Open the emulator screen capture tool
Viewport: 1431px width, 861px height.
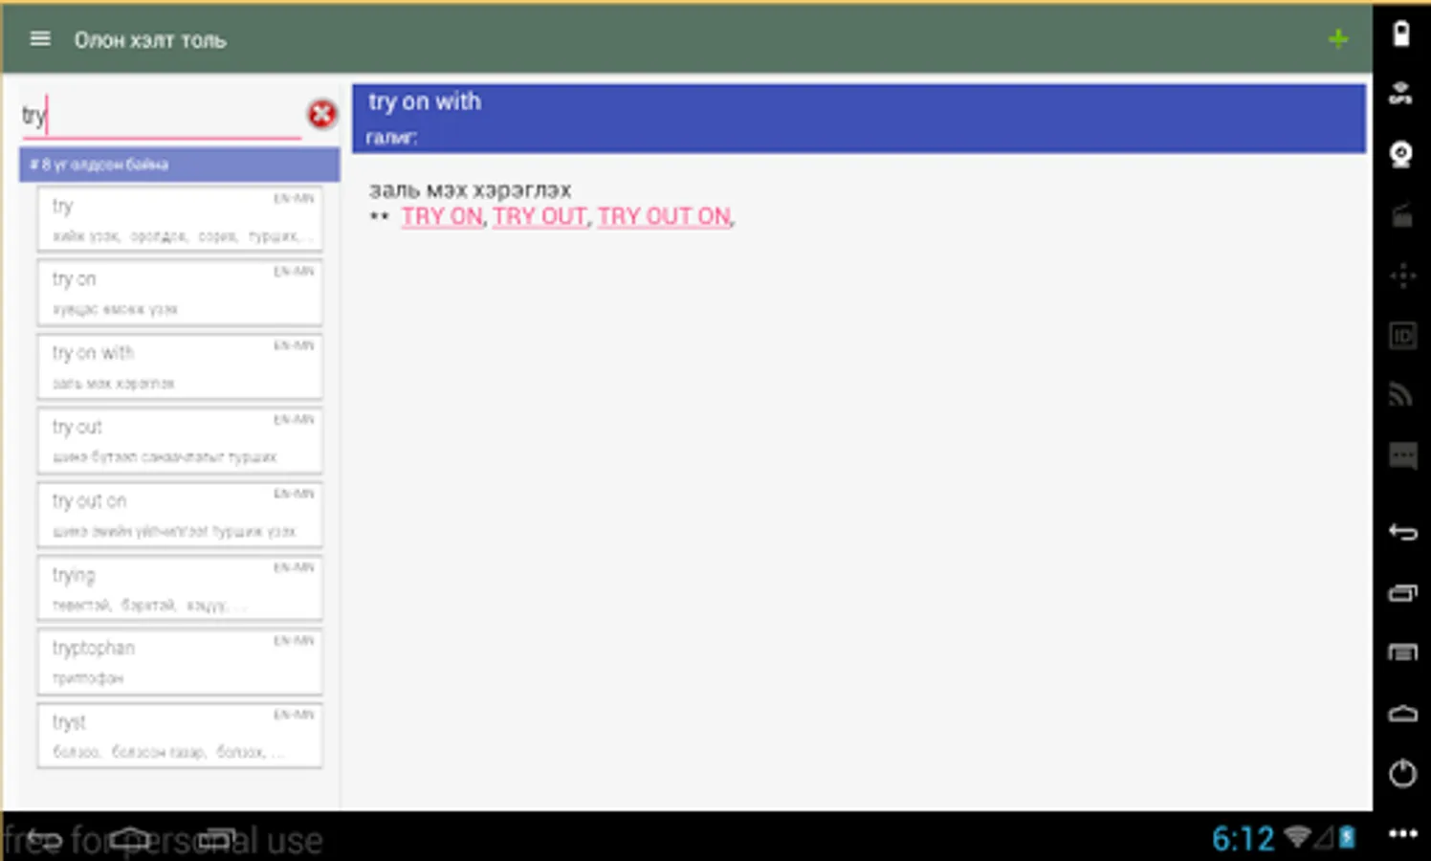point(1401,215)
